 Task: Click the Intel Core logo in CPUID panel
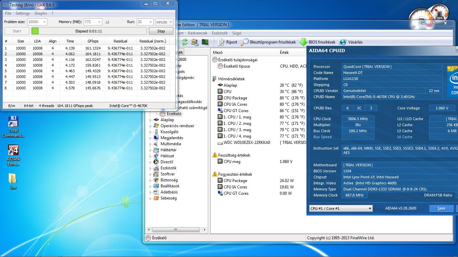coord(453,81)
